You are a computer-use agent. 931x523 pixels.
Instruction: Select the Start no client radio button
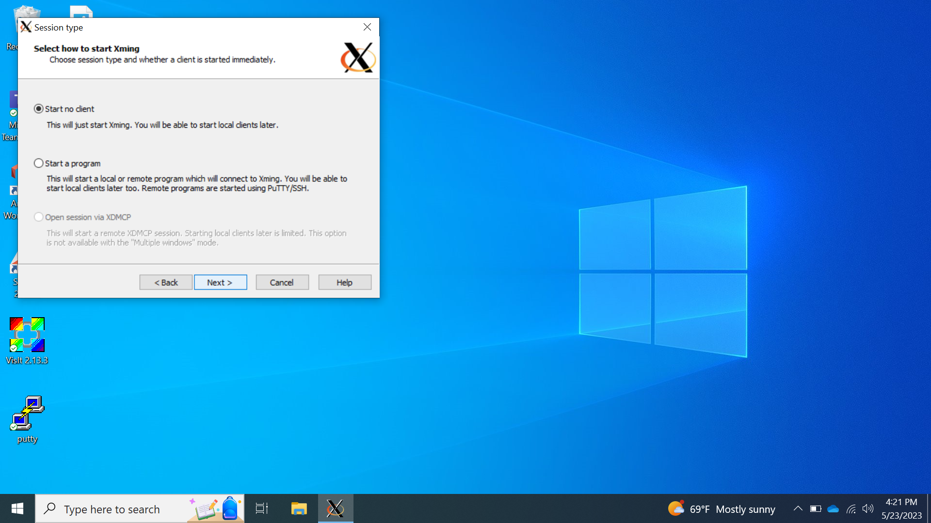coord(39,109)
